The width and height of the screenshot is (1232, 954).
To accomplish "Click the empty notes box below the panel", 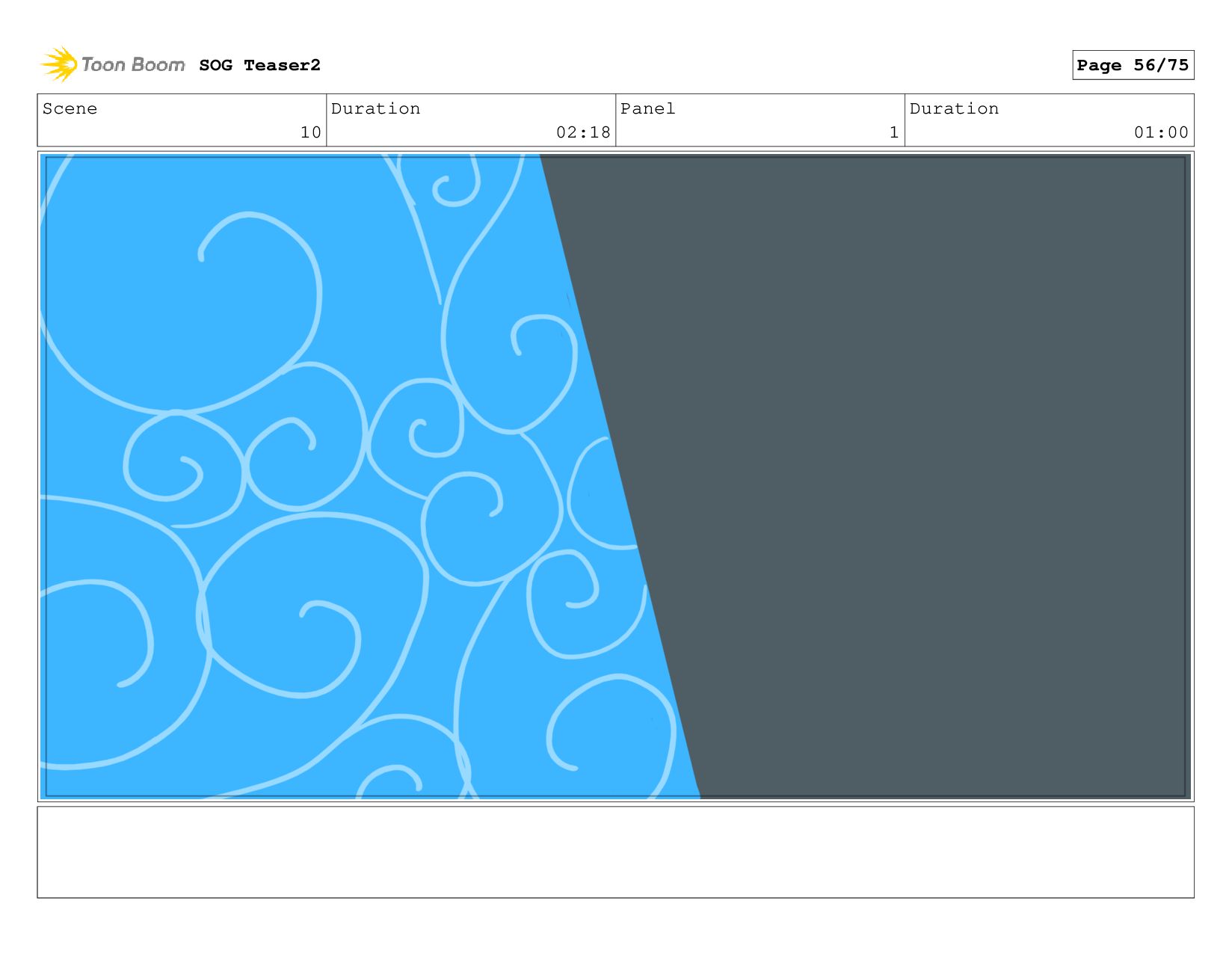I will coord(615,852).
